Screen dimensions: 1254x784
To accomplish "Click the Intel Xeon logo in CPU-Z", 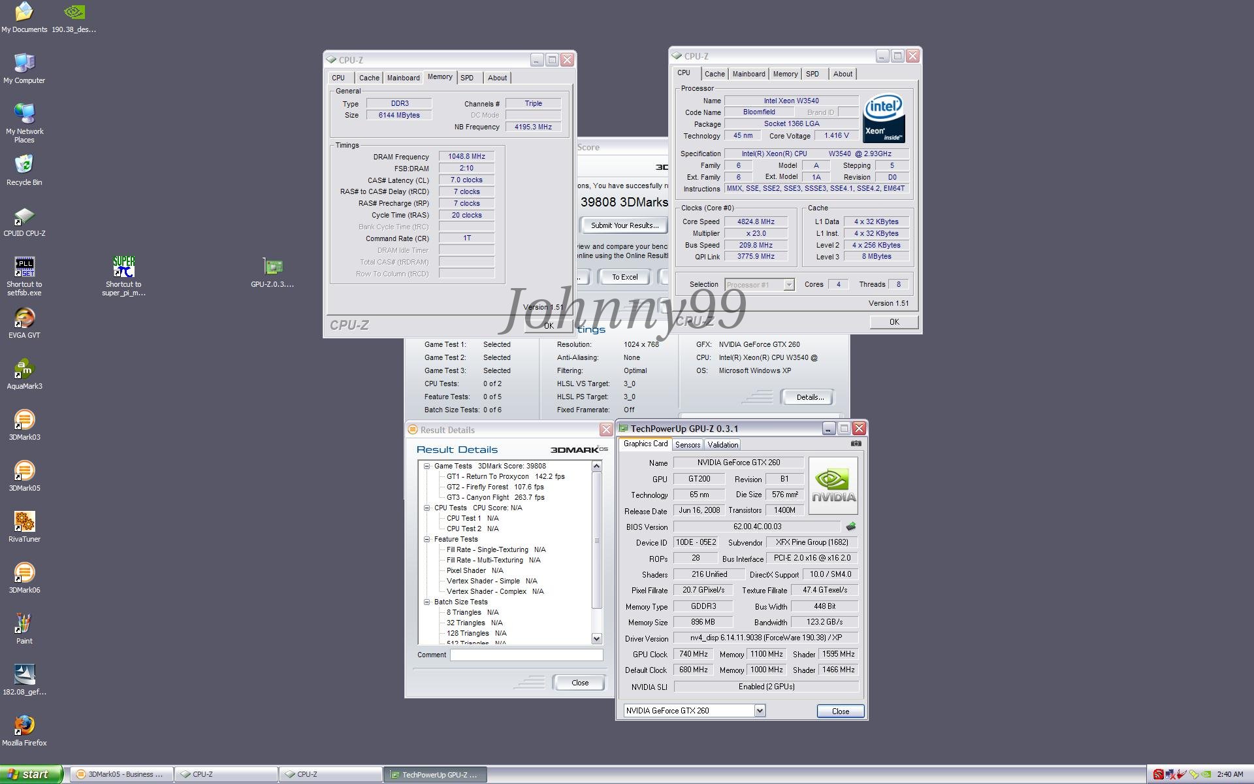I will click(x=884, y=118).
